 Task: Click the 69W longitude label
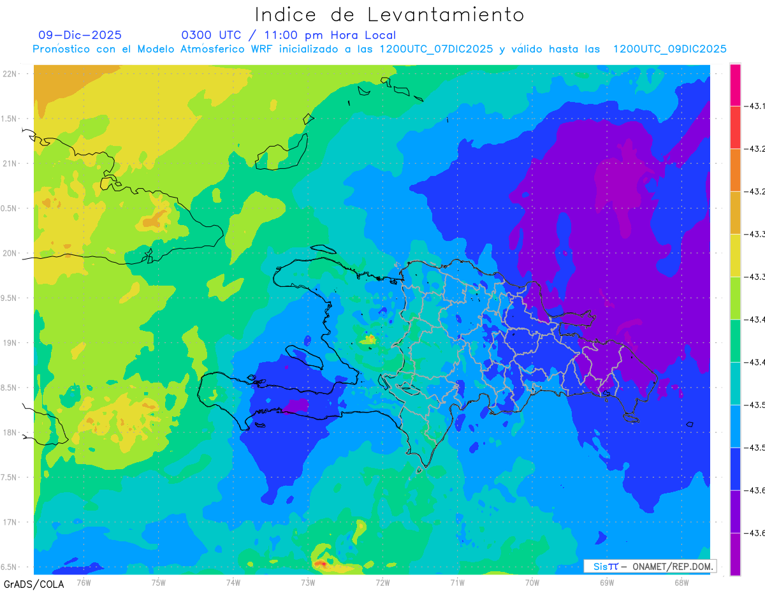click(x=606, y=582)
